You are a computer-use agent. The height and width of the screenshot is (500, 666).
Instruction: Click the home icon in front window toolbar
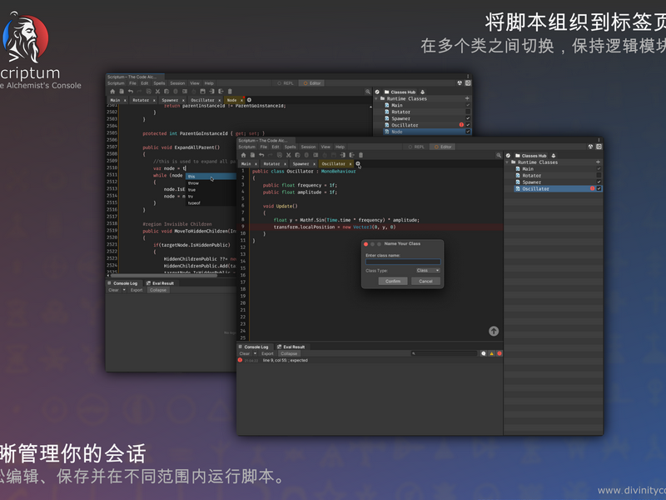(243, 155)
